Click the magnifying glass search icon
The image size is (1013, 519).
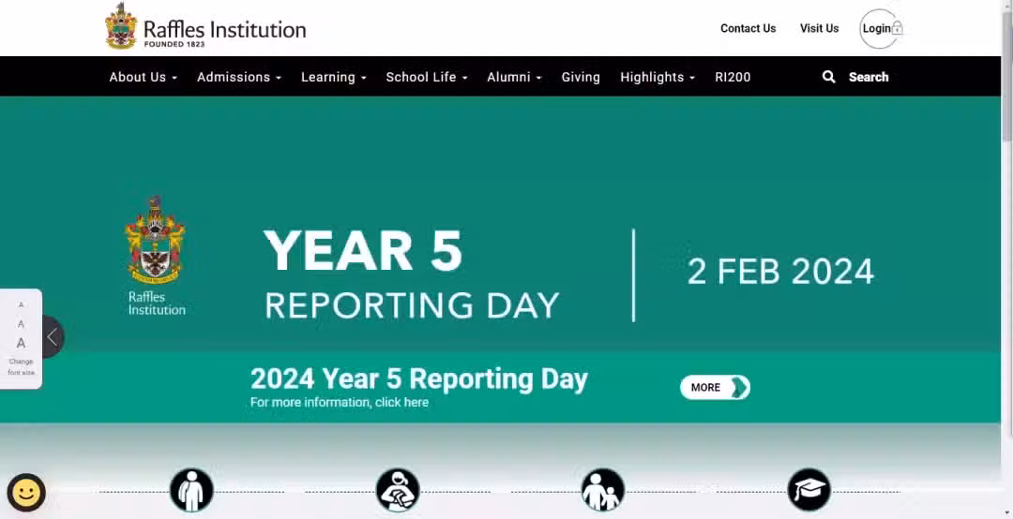click(x=829, y=77)
